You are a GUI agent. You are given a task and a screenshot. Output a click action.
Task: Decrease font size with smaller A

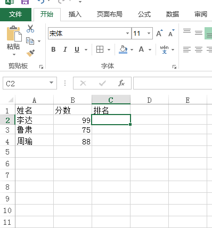point(172,33)
